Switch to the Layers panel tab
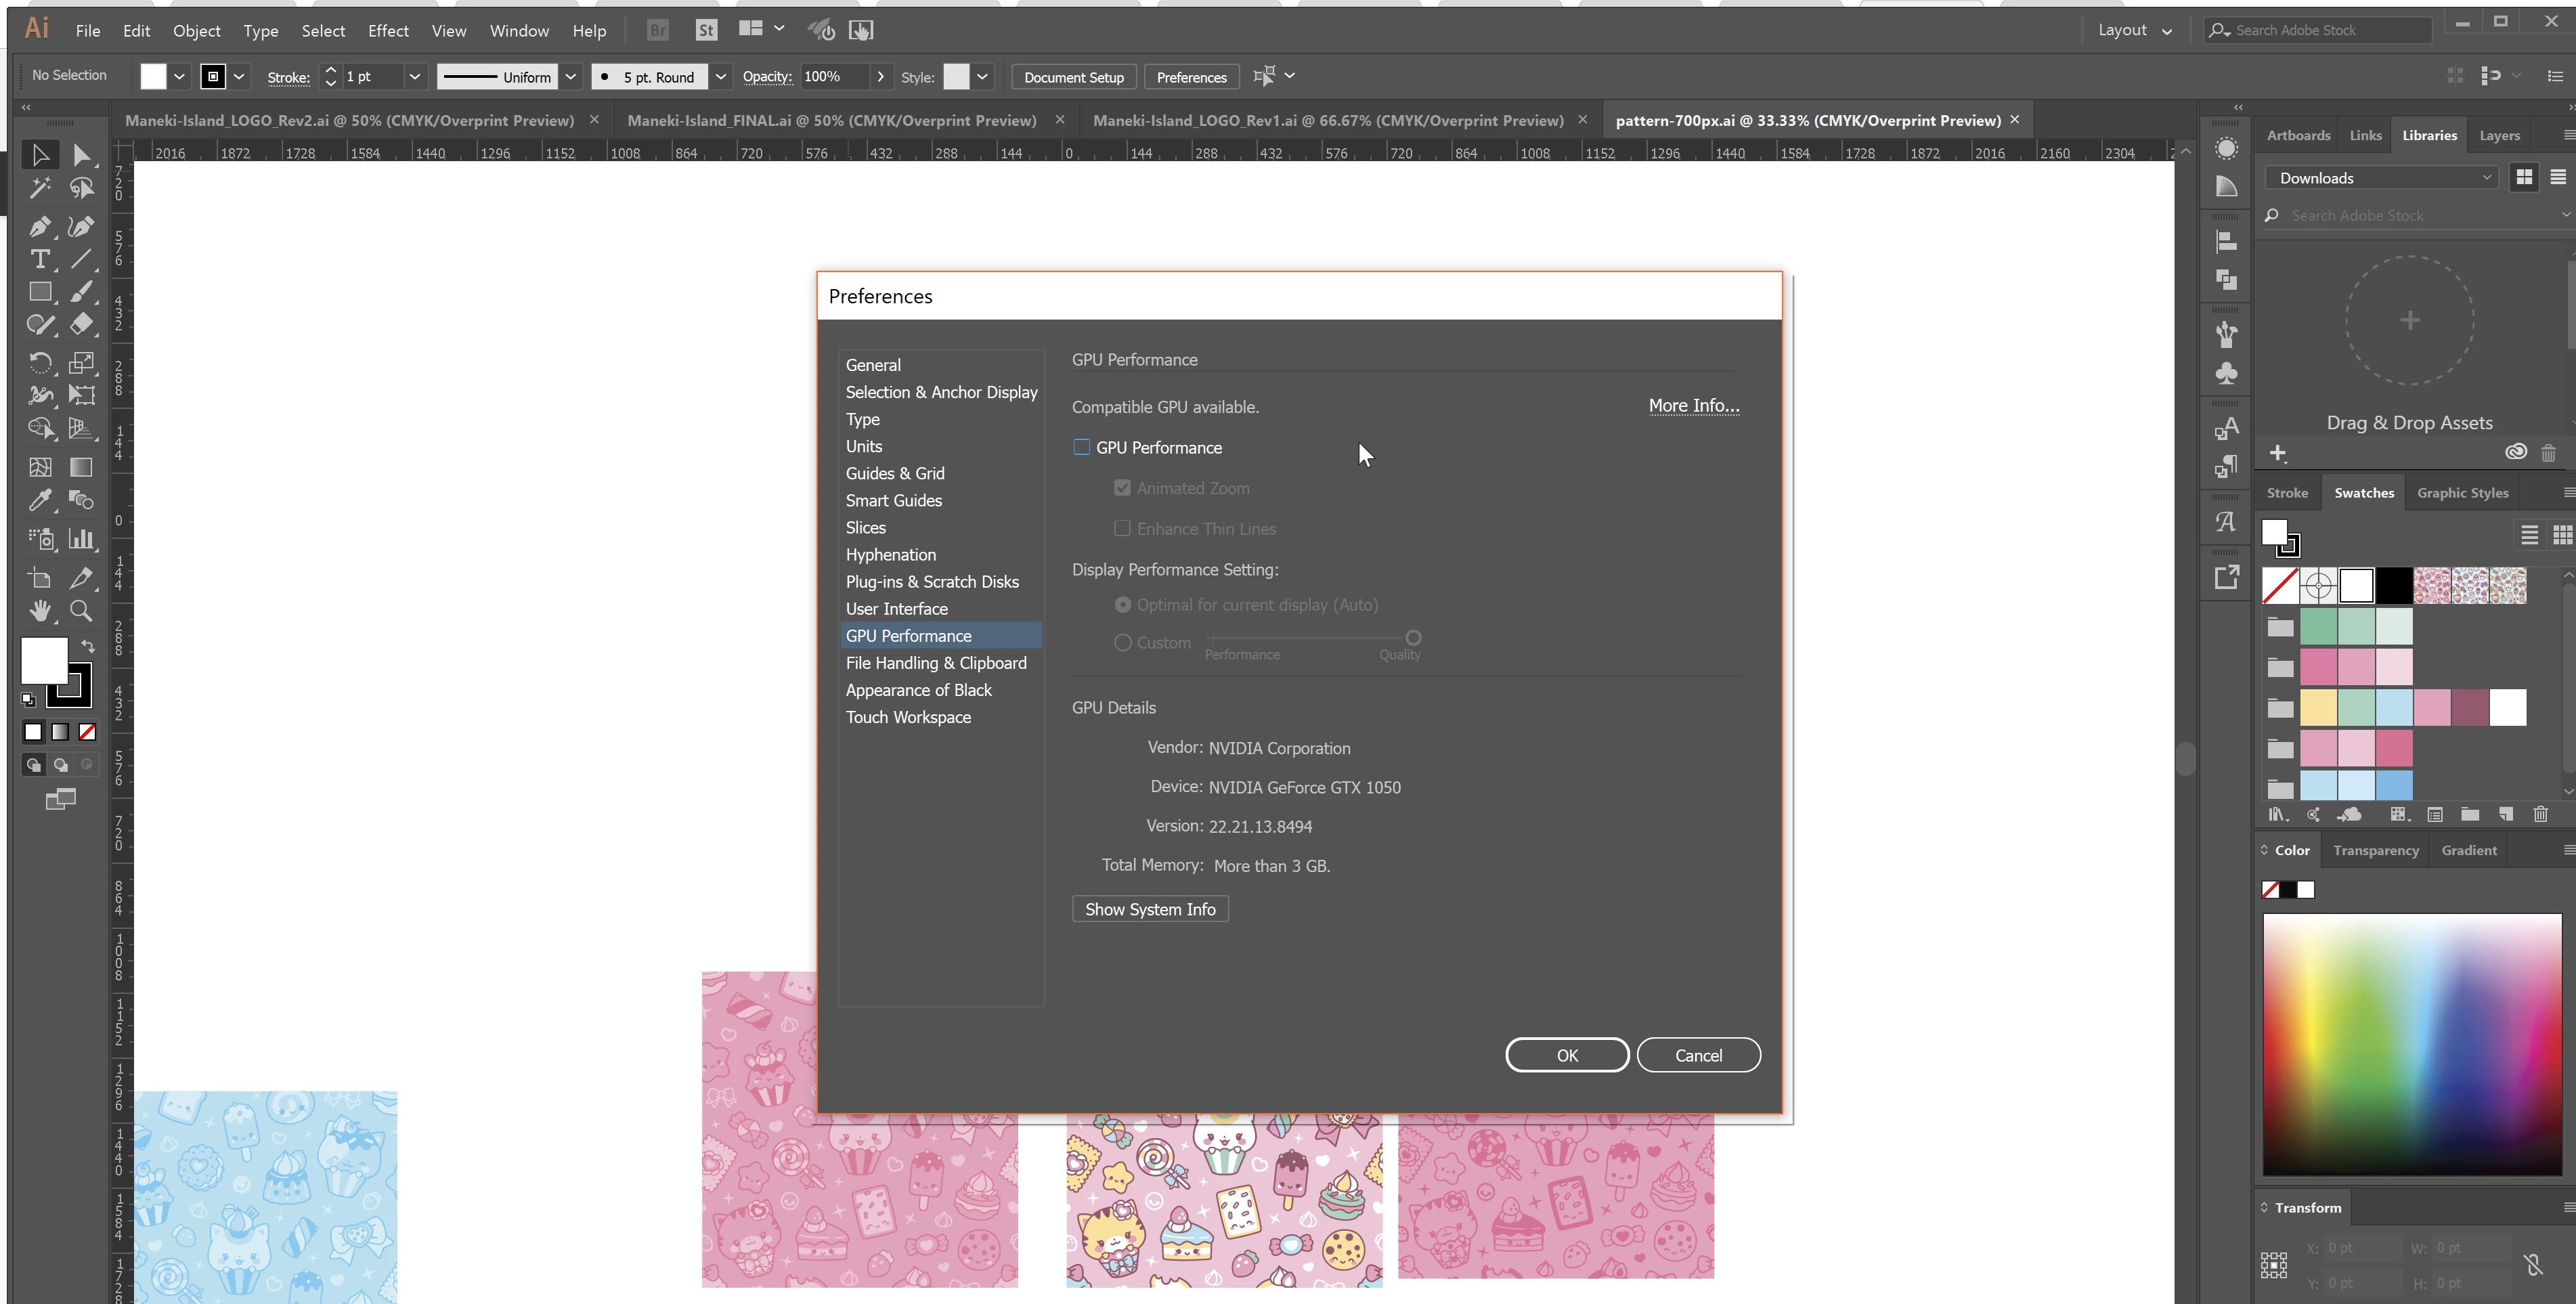 click(x=2499, y=135)
